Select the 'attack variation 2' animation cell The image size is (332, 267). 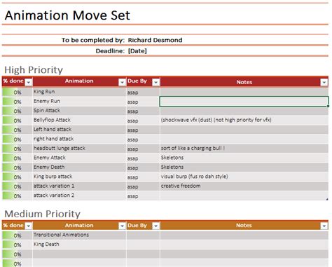(79, 196)
